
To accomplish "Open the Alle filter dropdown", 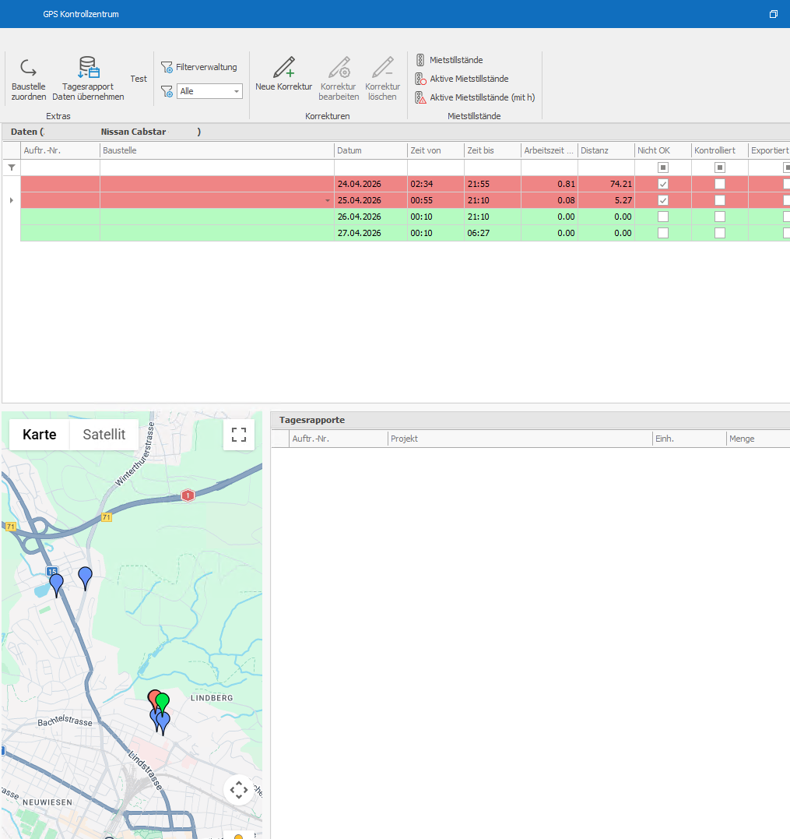I will point(209,91).
